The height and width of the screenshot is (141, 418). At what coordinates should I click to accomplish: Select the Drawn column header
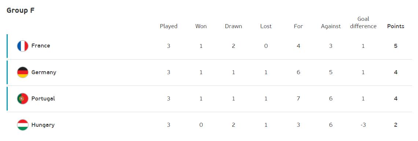click(234, 26)
